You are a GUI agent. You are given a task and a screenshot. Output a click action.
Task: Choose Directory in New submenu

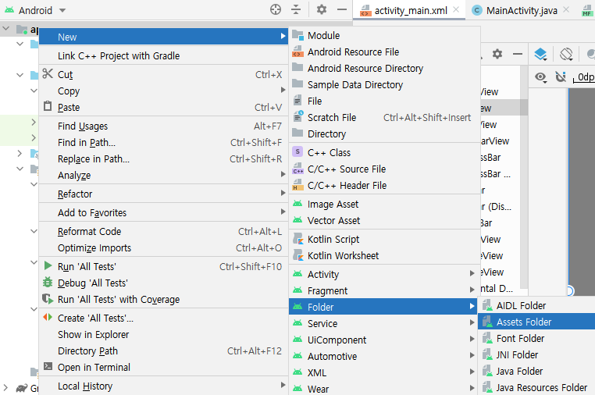click(x=385, y=133)
